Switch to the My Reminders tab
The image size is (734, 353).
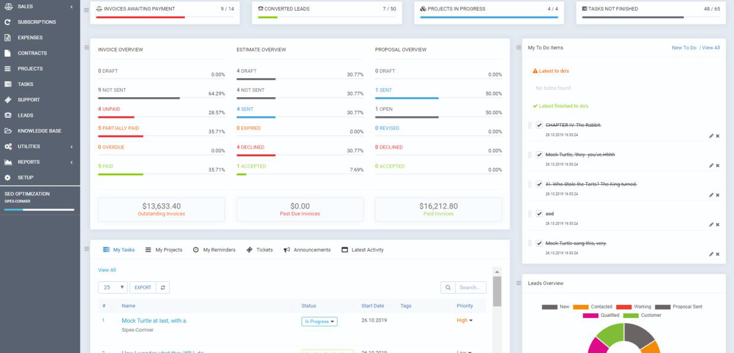[214, 249]
